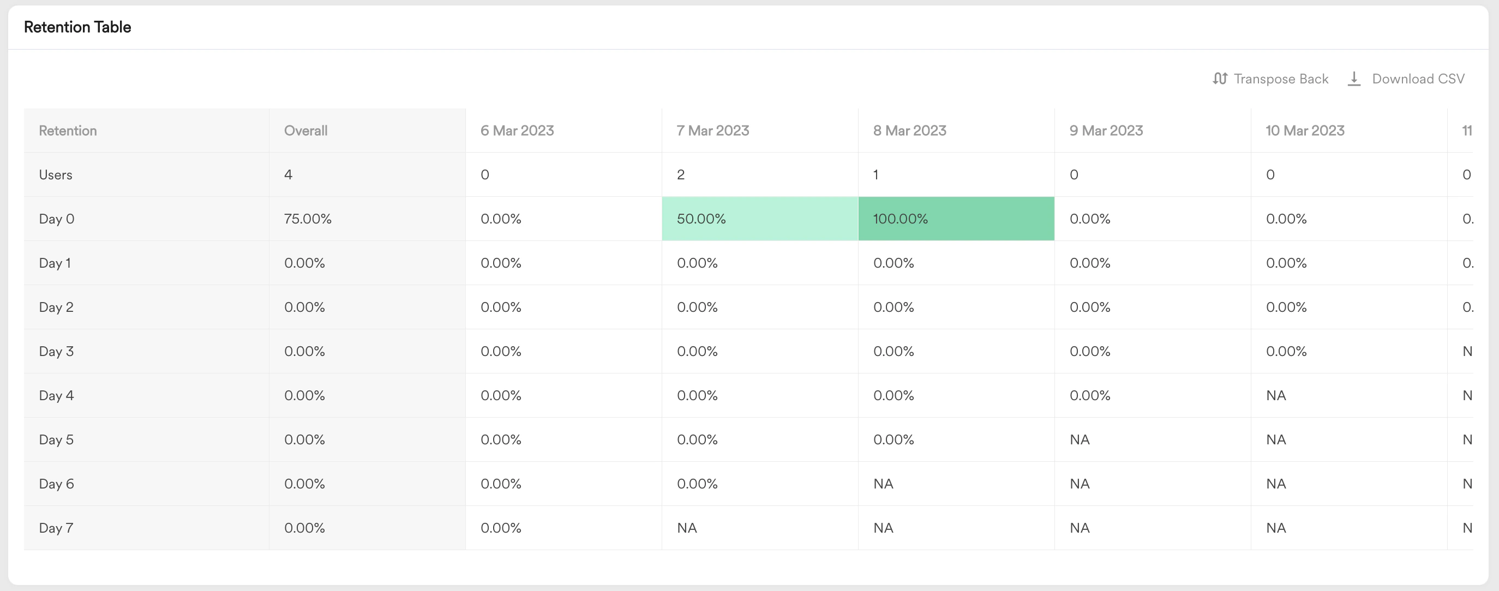This screenshot has height=591, width=1499.
Task: Click the Transpose Back text label
Action: 1281,79
